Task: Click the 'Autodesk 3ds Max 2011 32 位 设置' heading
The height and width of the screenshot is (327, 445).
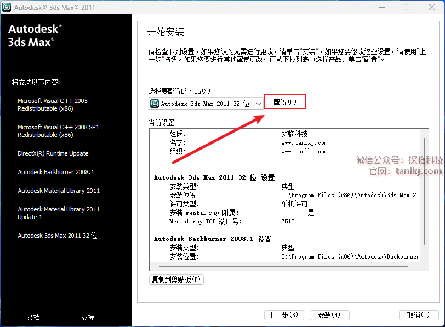Action: 214,177
